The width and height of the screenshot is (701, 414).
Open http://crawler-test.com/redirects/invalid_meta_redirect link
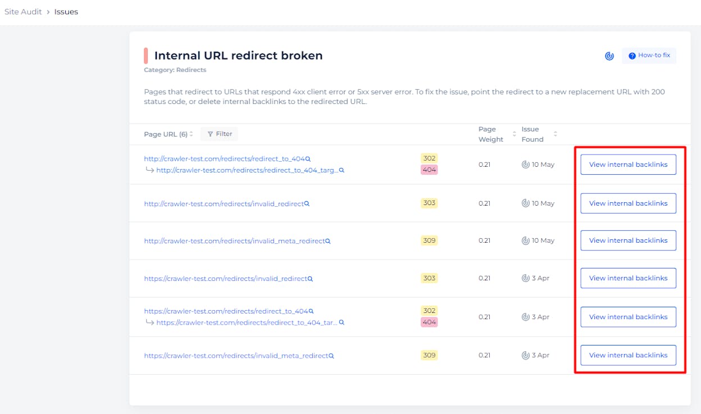[234, 241]
